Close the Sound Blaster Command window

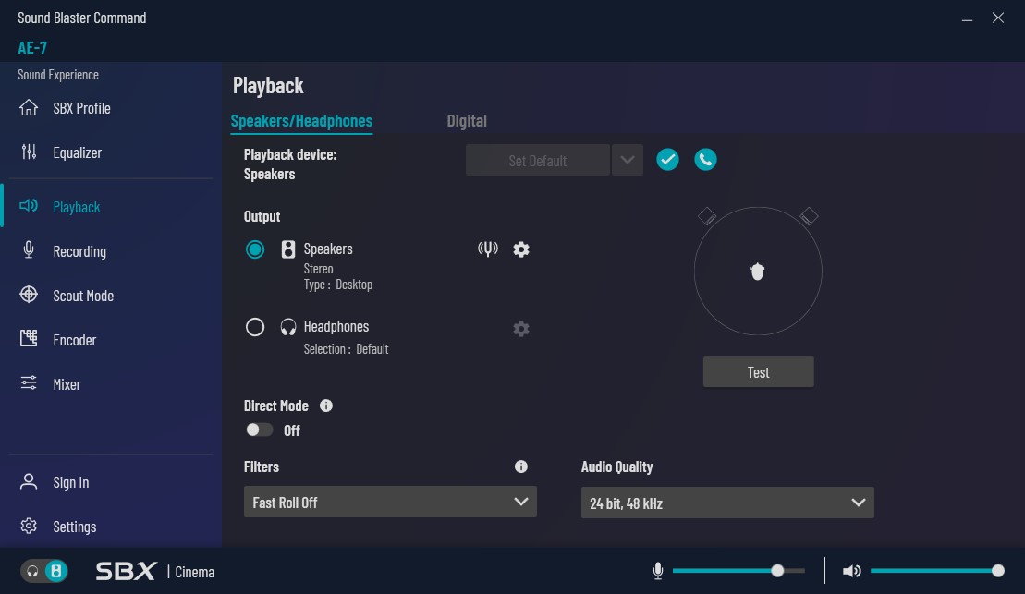click(x=998, y=18)
